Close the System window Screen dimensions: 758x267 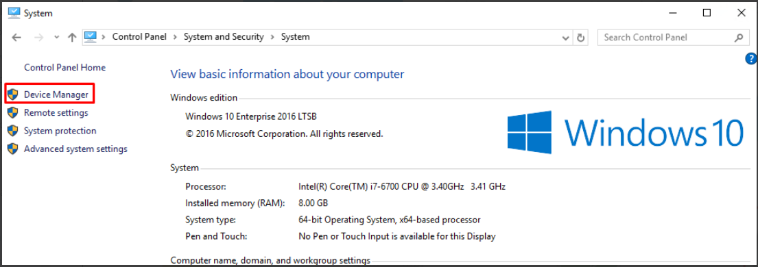(x=741, y=13)
